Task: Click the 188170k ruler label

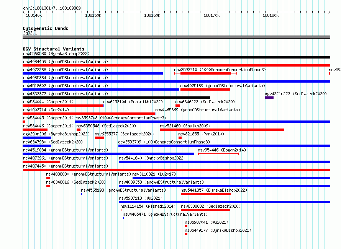Action: (211, 15)
